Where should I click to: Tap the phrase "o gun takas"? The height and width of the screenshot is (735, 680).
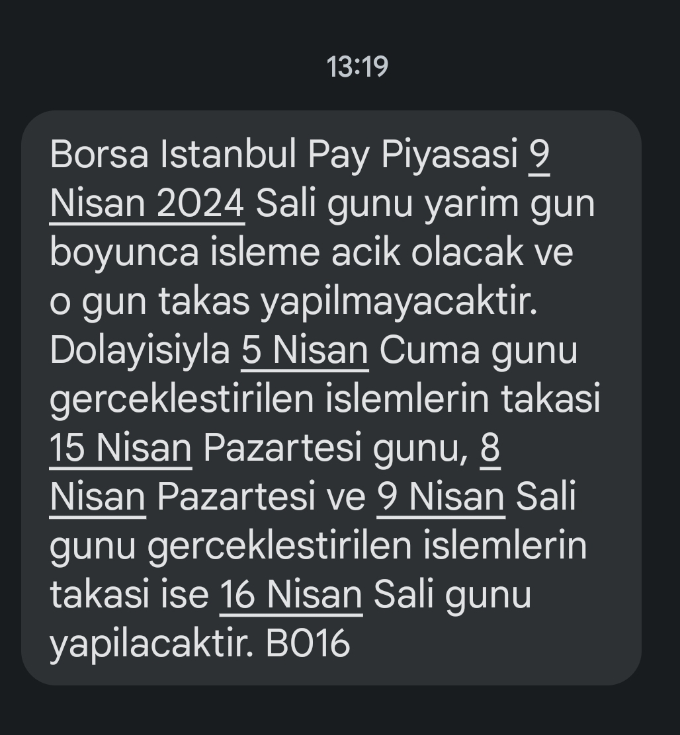click(x=149, y=303)
